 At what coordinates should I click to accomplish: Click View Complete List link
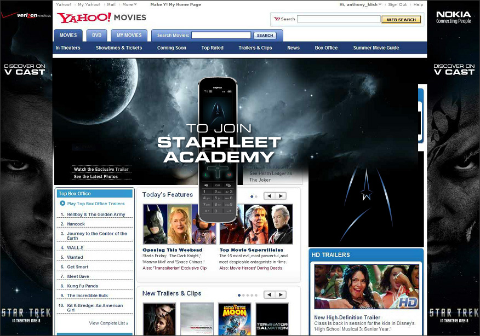108,323
